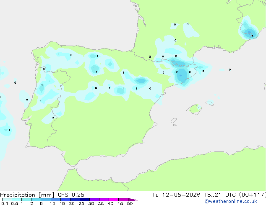Screen dimensions: 266x205
Task: Click the 15–20 mm legend swatch
Action: click(x=65, y=200)
